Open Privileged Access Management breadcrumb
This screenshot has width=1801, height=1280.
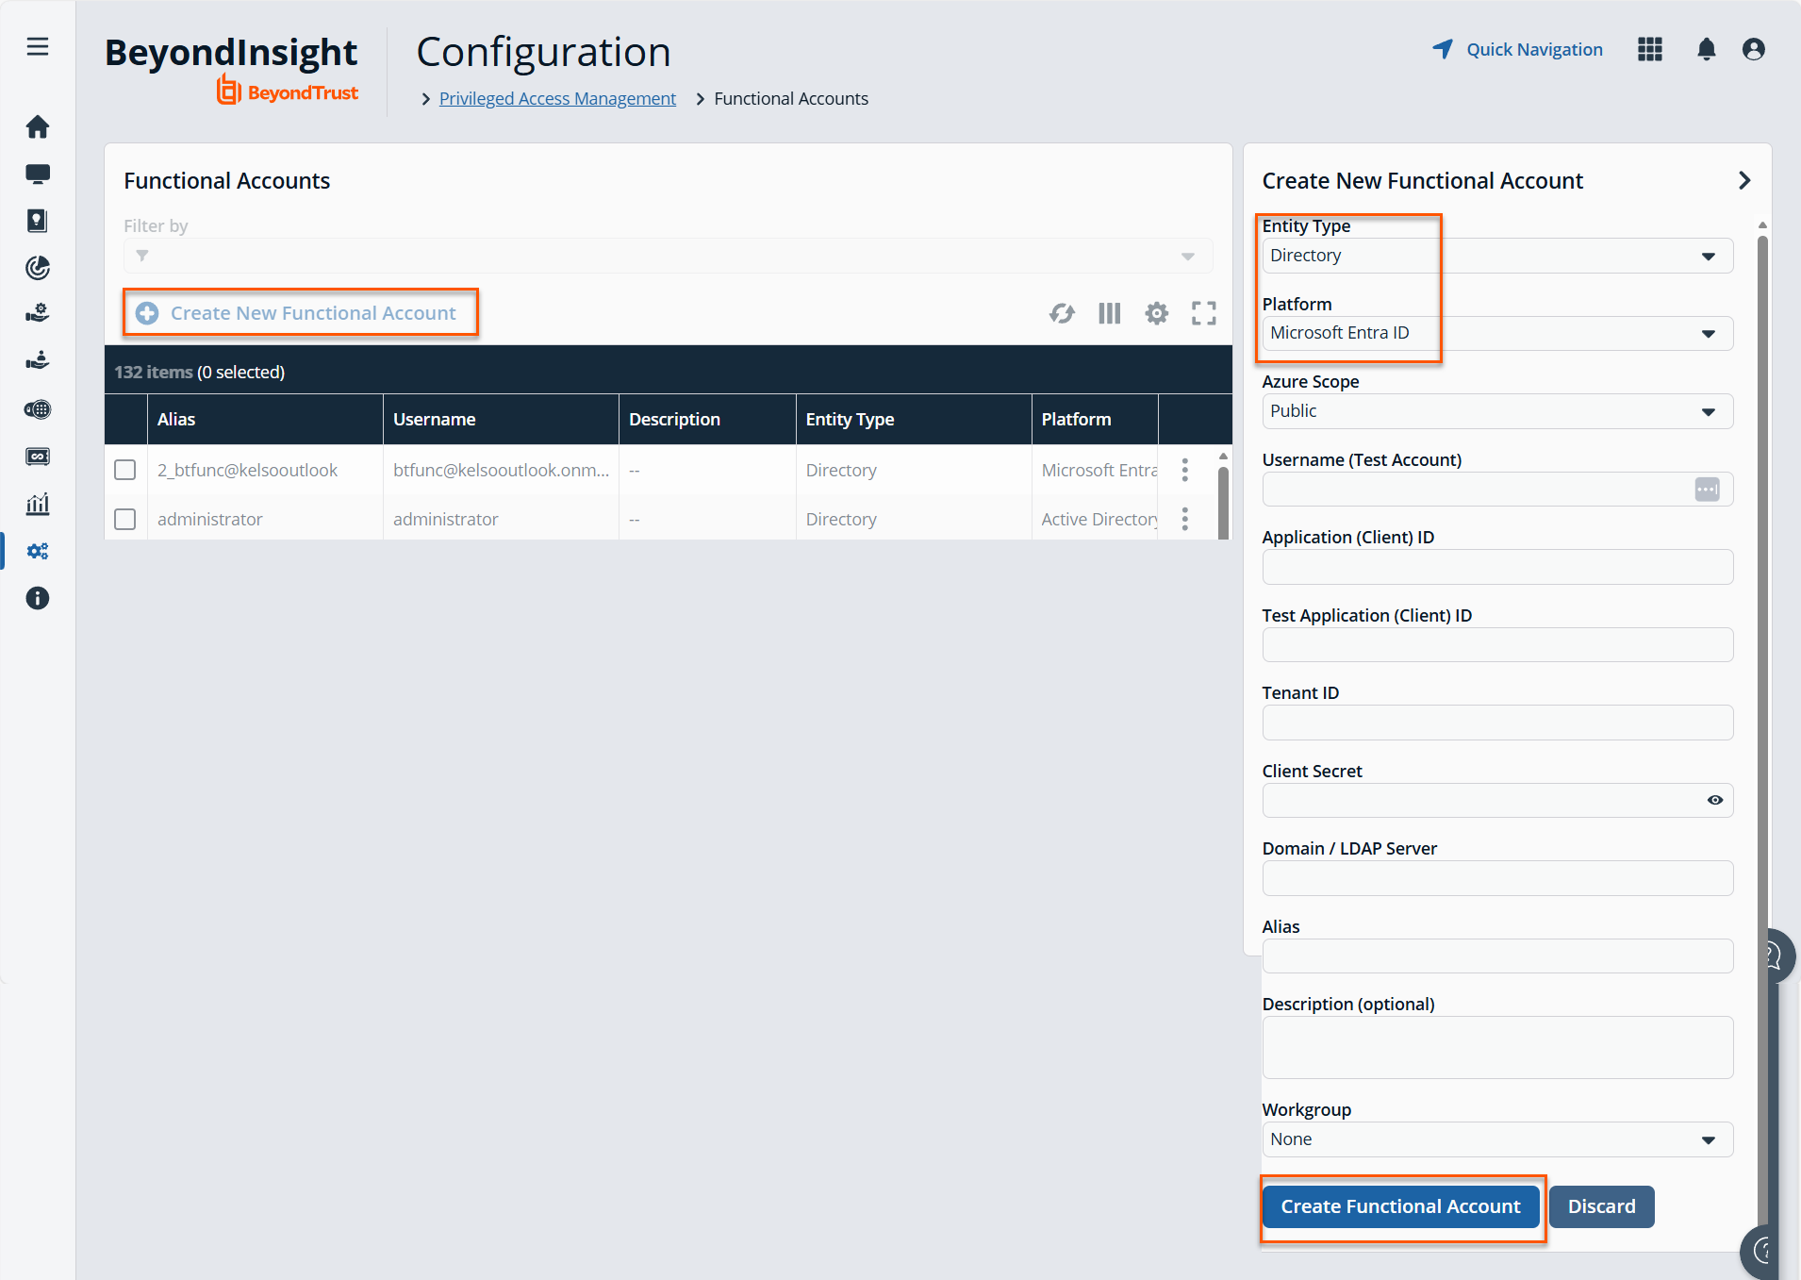click(557, 98)
